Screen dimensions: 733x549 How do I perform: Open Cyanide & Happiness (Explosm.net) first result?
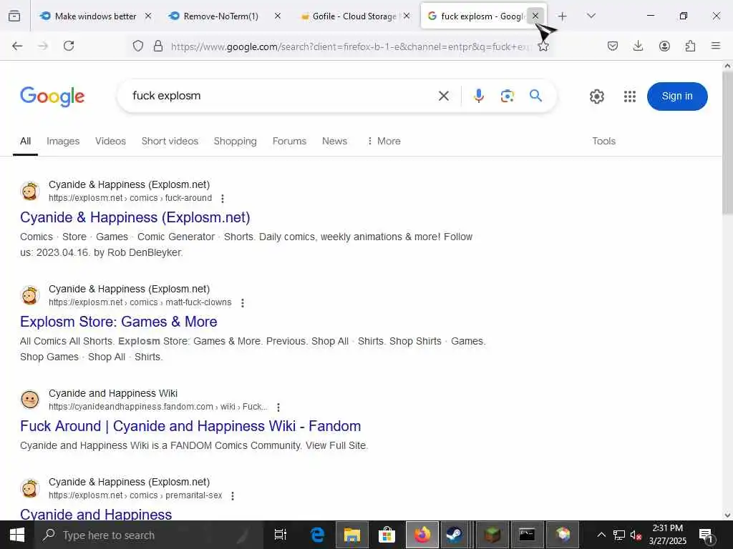point(135,217)
